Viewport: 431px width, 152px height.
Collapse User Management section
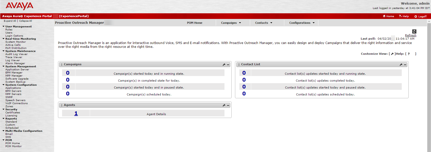coord(4,26)
